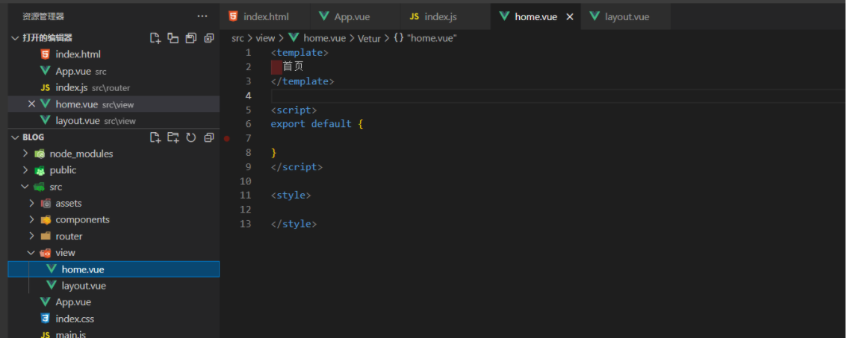
Task: Click the components folder icon
Action: click(46, 220)
